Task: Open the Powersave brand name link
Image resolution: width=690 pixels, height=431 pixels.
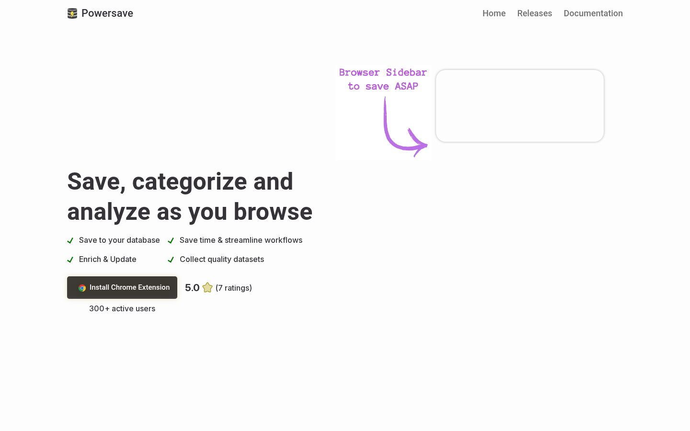Action: tap(107, 13)
